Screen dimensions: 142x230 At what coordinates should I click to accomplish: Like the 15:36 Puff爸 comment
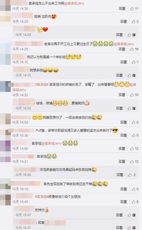[x=135, y=135]
